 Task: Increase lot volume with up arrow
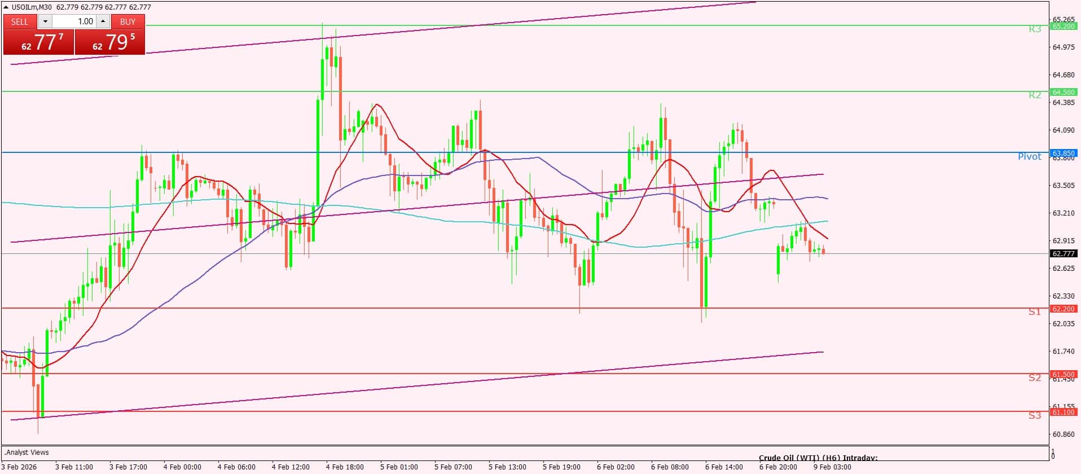click(103, 21)
